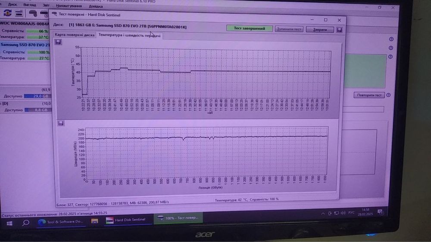Open Windows taskbar search
Viewport: 431px width, 242px height.
click(26, 223)
